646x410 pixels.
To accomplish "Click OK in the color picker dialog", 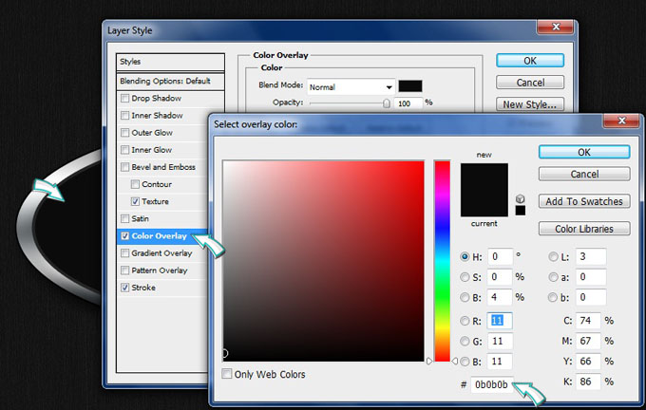I will click(x=583, y=152).
